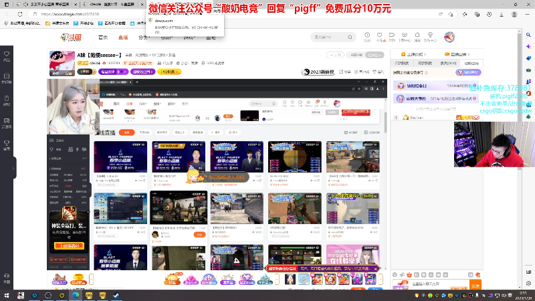Screen dimensions: 535x301
Task: Open notifications bell icon in header
Action: point(417,37)
